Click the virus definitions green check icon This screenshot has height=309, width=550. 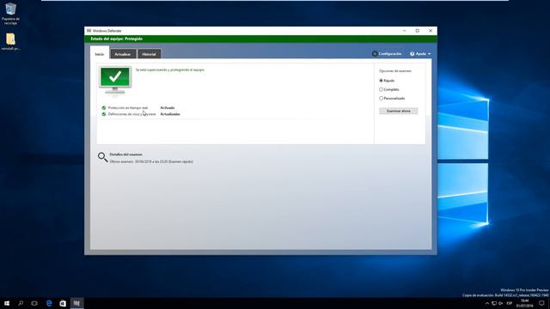[x=104, y=114]
